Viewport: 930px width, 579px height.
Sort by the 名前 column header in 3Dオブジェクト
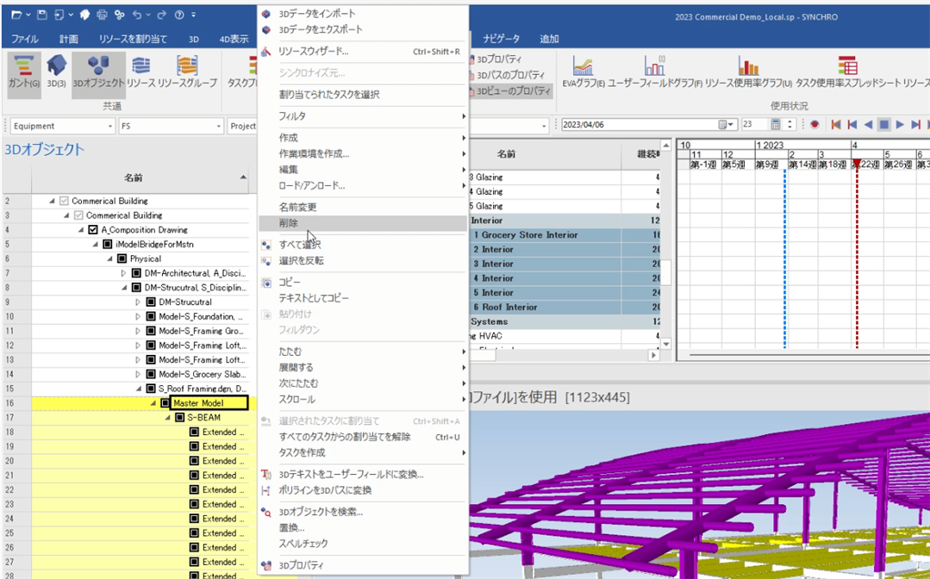coord(133,177)
